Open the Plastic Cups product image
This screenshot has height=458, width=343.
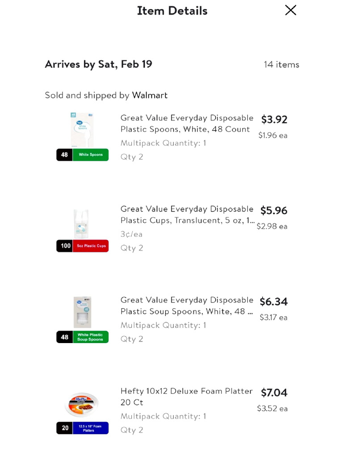coord(82,224)
